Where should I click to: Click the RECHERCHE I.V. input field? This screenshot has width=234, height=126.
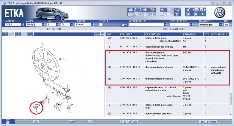(x=146, y=25)
